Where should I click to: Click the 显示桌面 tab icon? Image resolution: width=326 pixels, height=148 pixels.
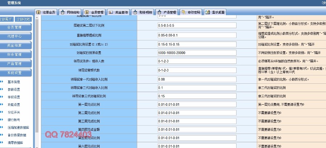click(x=208, y=12)
